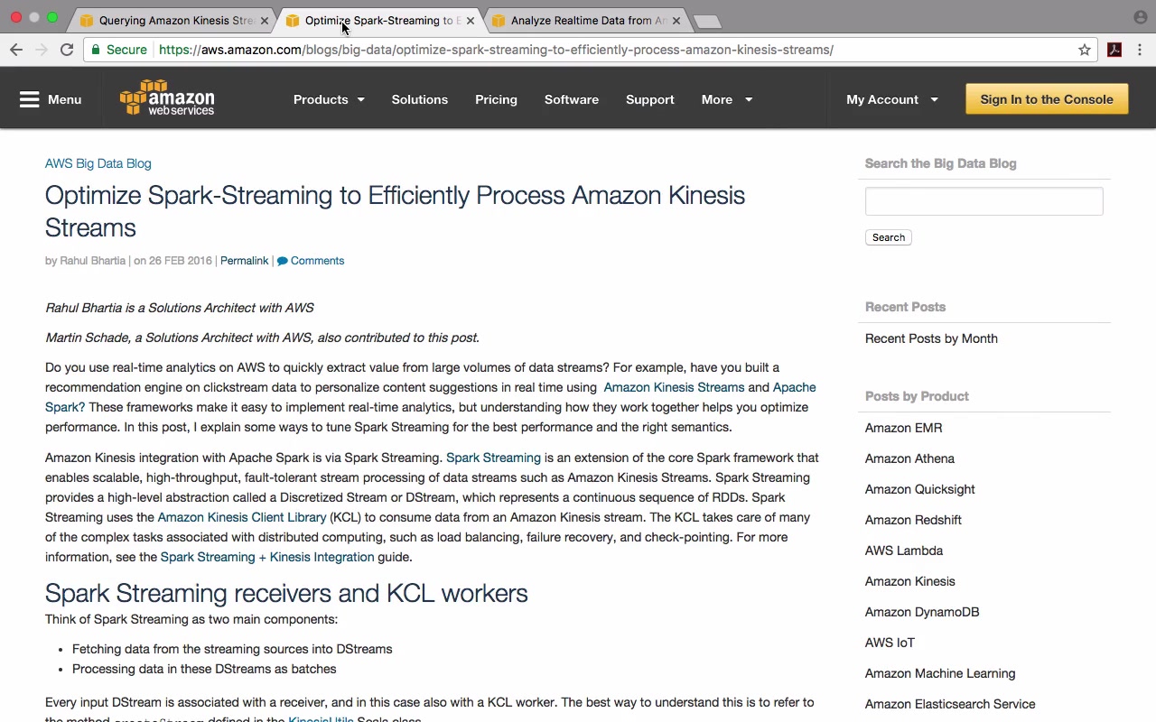Open the Comments link
This screenshot has width=1156, height=722.
pos(311,261)
